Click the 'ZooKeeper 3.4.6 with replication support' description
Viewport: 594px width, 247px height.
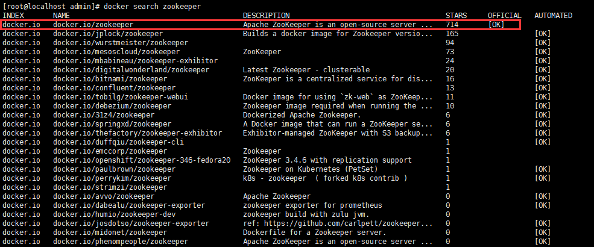coord(327,160)
